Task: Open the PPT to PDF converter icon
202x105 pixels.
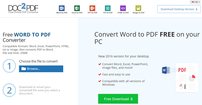Action: coord(92,8)
